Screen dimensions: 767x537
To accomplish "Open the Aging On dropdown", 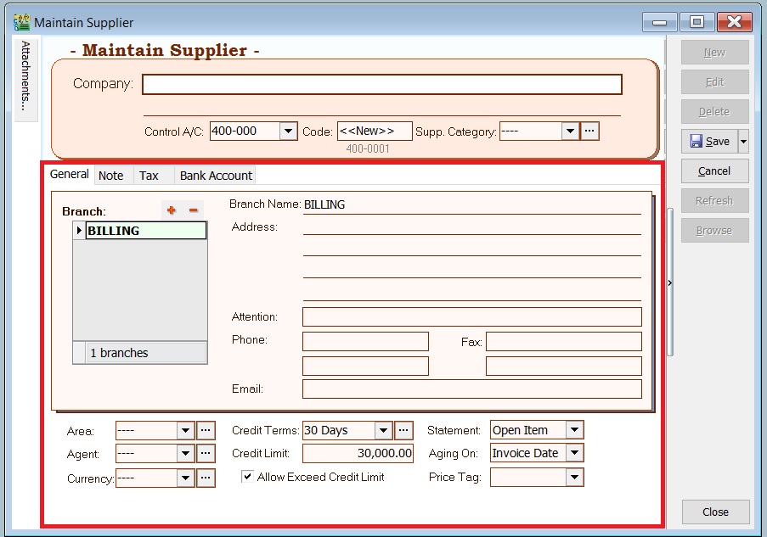I will [x=575, y=453].
